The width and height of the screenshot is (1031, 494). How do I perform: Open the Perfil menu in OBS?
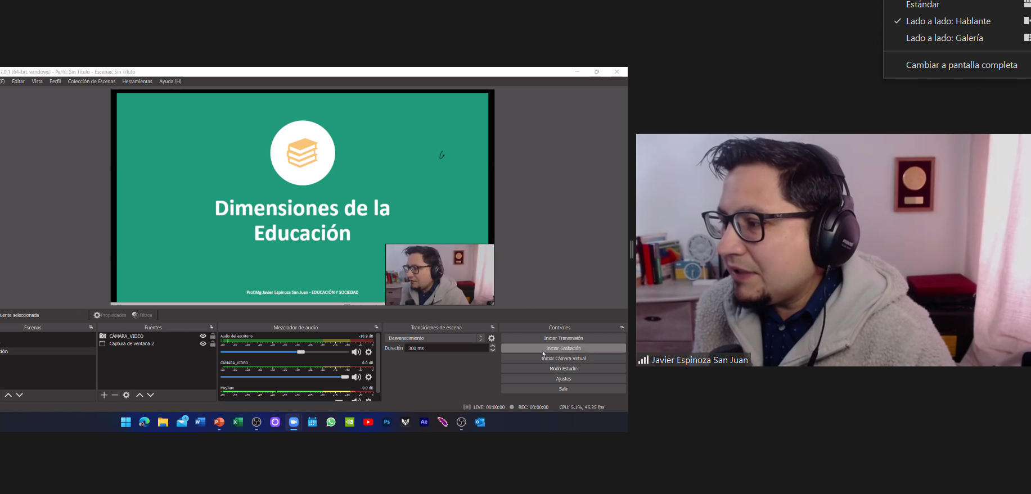click(x=55, y=81)
